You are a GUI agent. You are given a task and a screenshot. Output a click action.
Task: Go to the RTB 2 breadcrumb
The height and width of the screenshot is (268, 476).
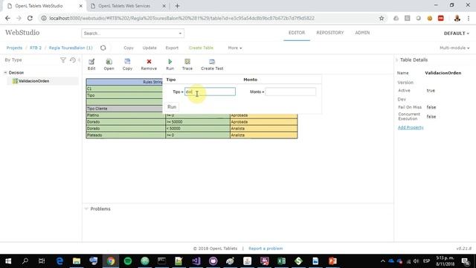pos(36,48)
